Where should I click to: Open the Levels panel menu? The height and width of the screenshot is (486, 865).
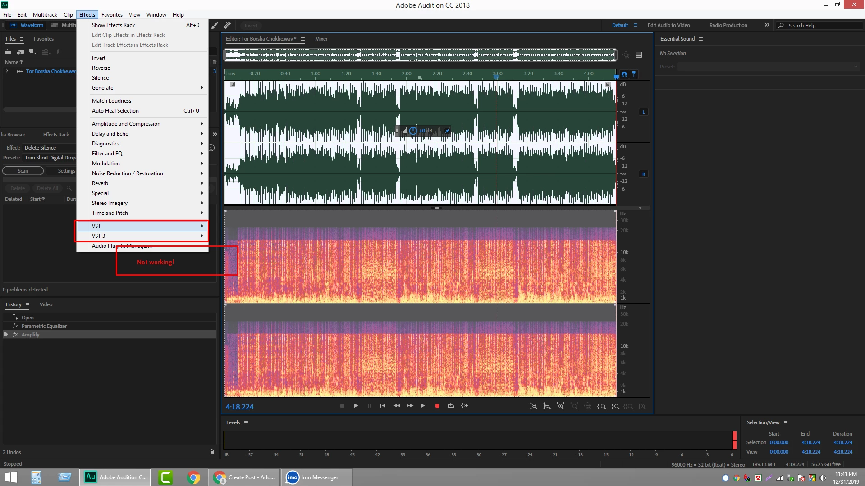pyautogui.click(x=246, y=422)
